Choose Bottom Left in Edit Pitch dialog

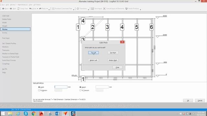point(93,60)
